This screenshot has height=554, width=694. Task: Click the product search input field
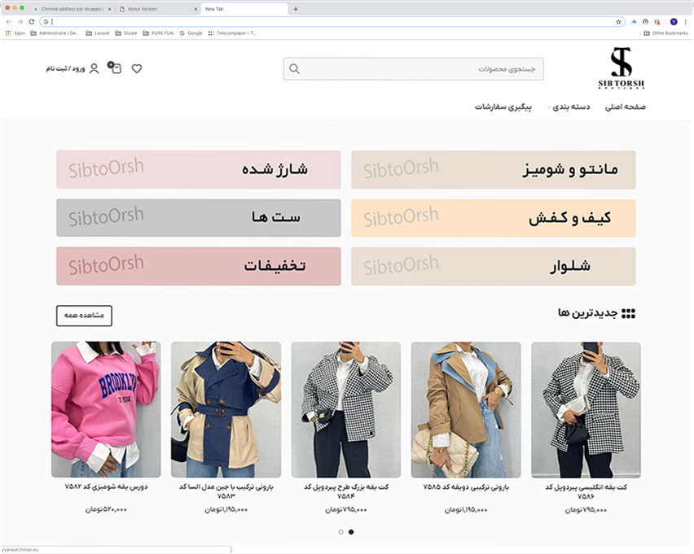[414, 69]
